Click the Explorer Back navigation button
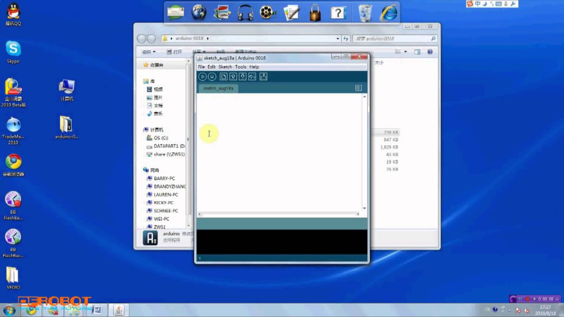 pyautogui.click(x=141, y=39)
